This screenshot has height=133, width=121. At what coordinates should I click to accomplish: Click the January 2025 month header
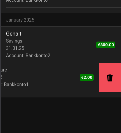point(20,20)
